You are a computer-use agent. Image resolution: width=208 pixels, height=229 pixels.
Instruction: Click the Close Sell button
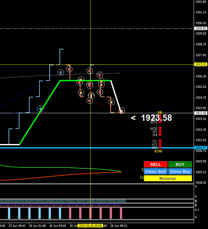(155, 171)
